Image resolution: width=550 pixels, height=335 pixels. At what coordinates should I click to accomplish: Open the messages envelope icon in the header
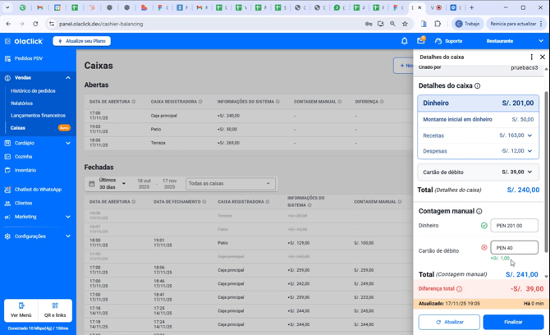click(421, 40)
